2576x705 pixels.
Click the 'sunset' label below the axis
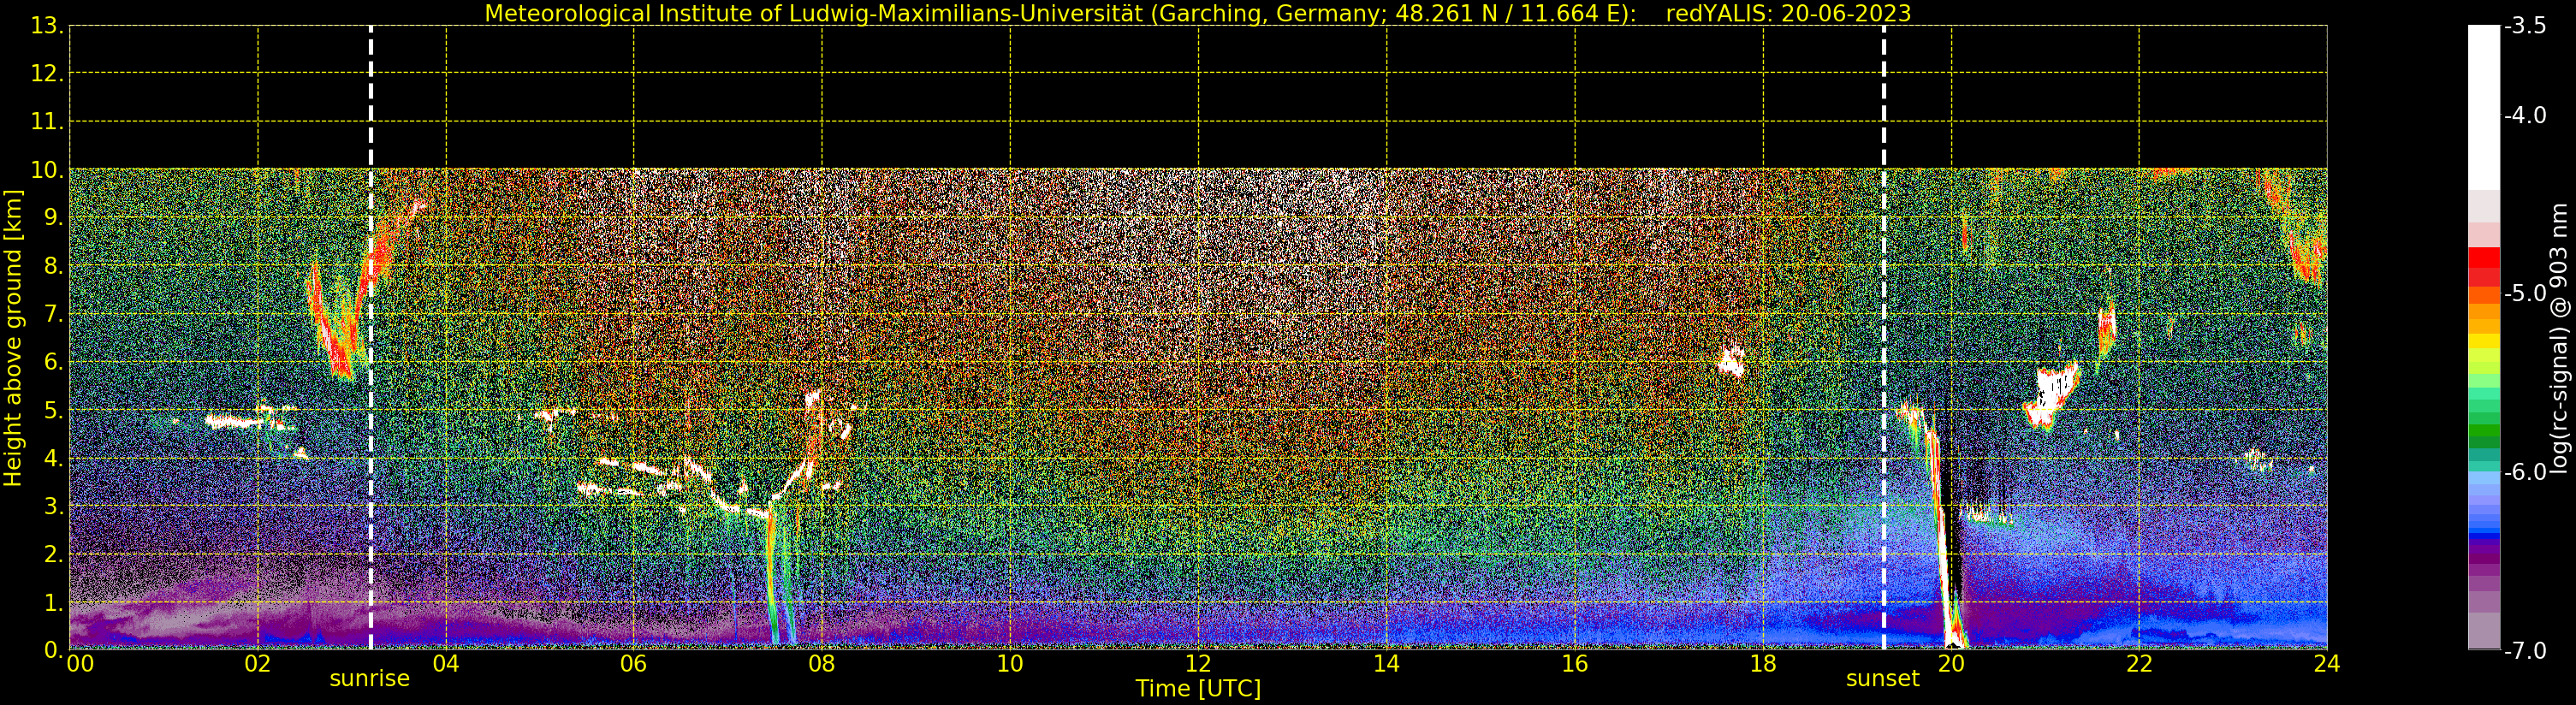coord(1883,679)
